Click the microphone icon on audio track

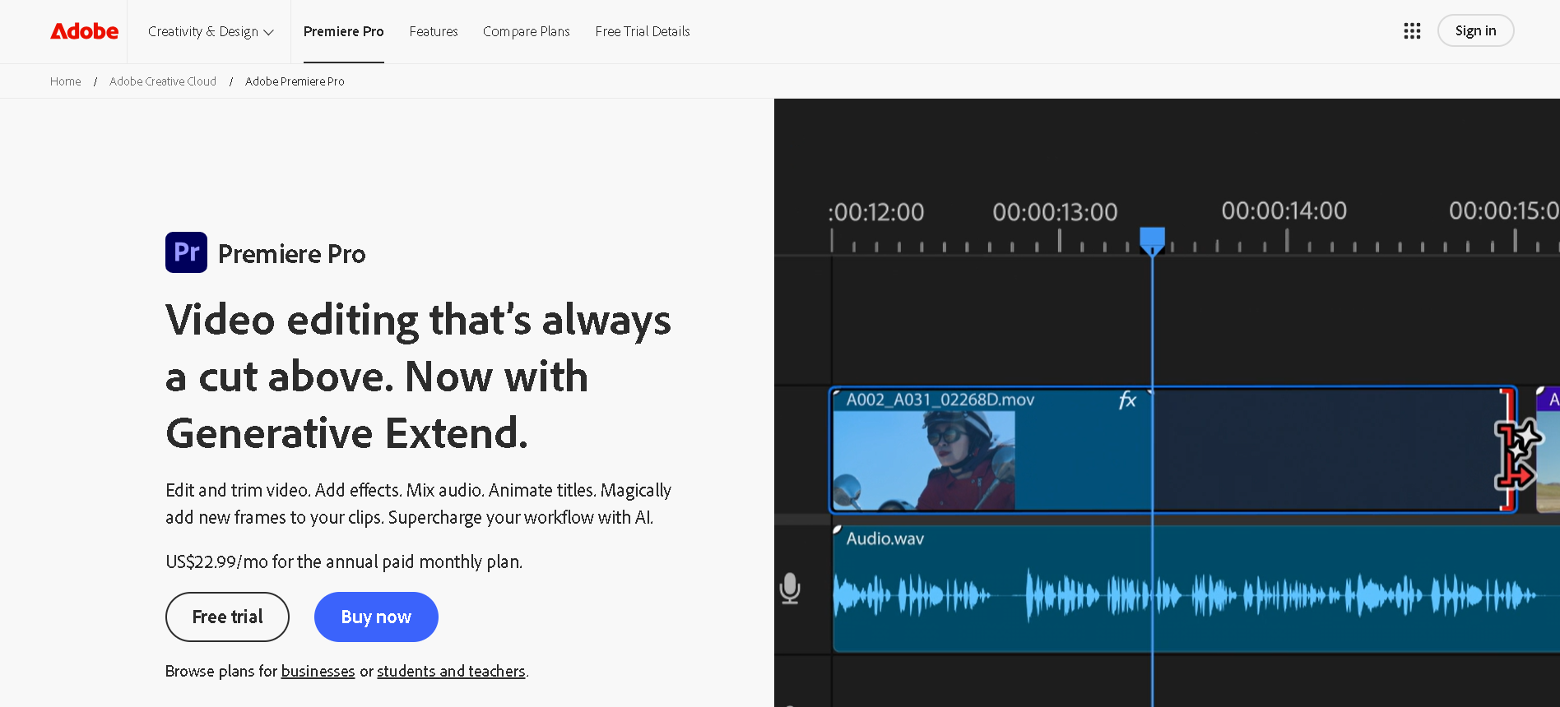tap(790, 589)
